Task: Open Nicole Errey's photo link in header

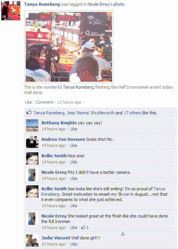Action: [x=106, y=5]
